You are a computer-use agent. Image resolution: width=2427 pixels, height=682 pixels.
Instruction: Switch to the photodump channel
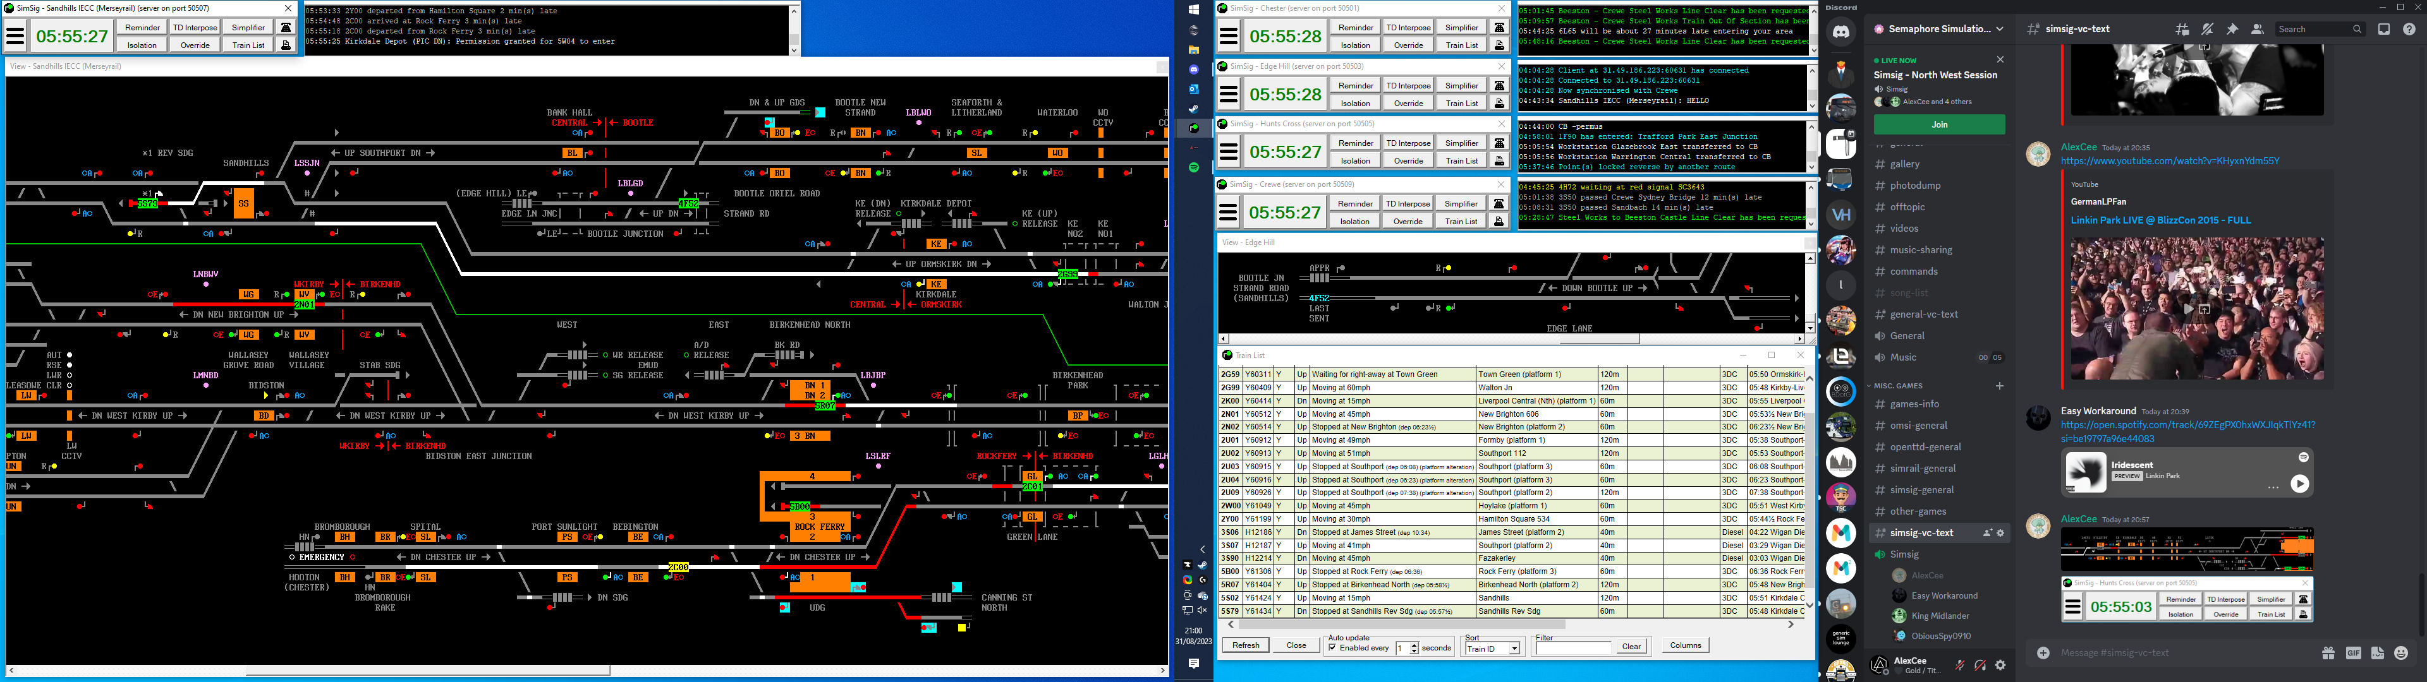[1916, 186]
